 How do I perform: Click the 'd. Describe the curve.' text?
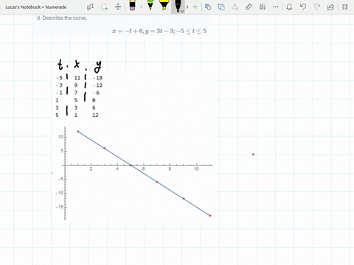coord(62,18)
